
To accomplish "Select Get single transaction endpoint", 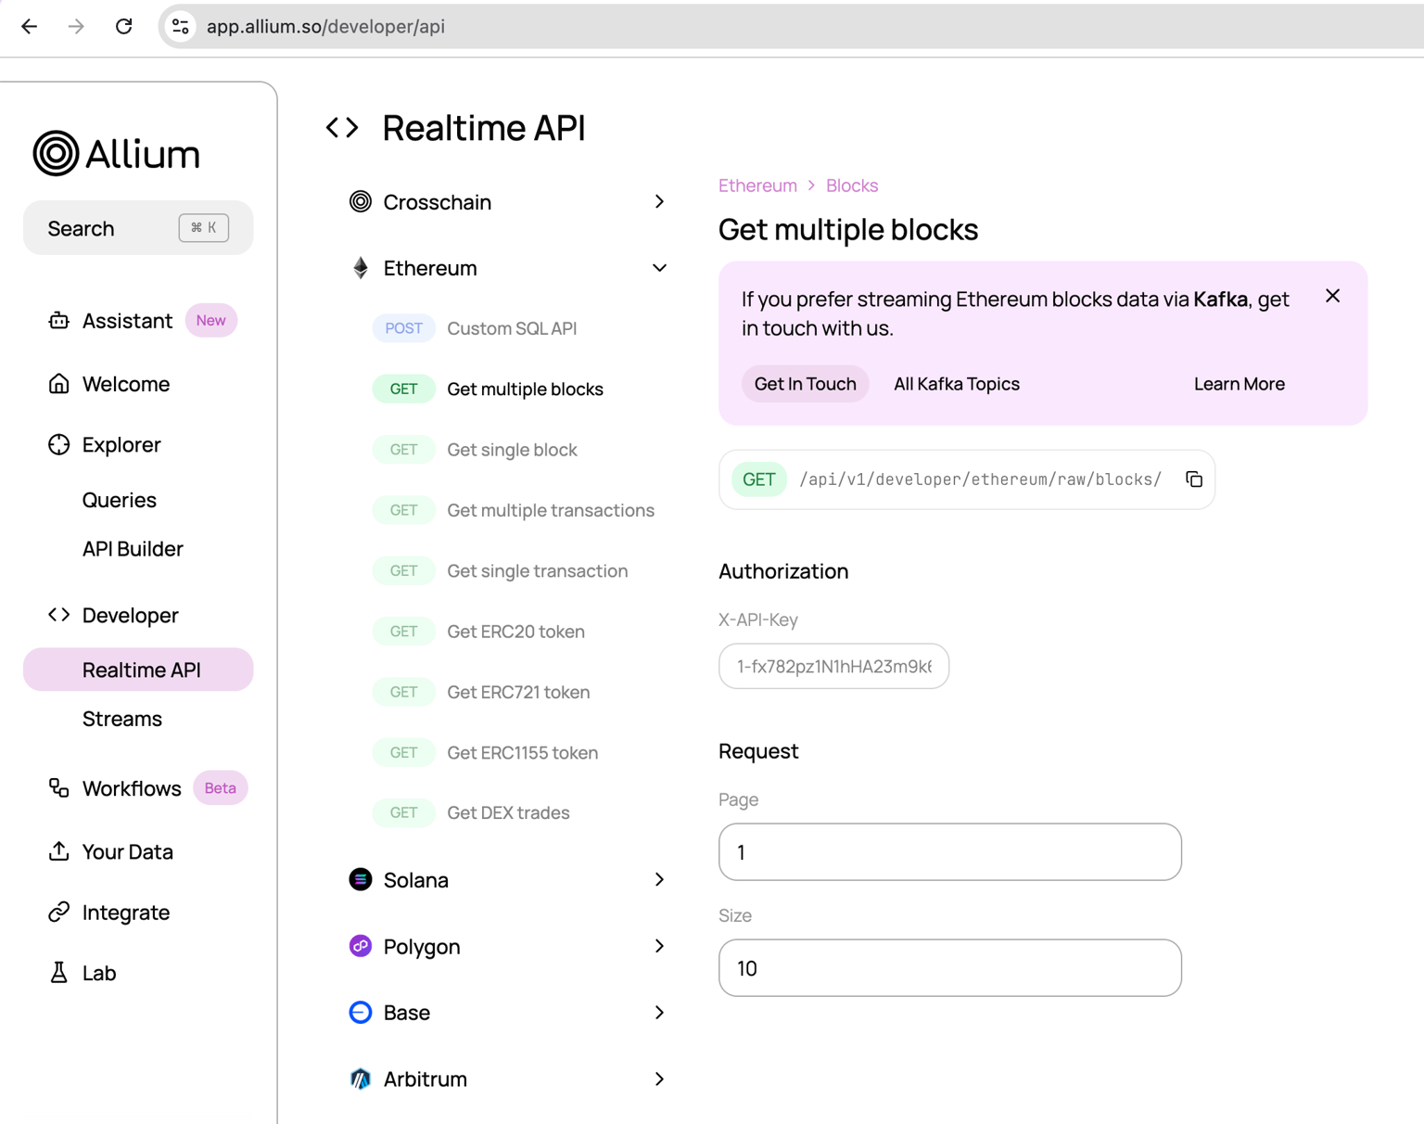I will pyautogui.click(x=537, y=570).
